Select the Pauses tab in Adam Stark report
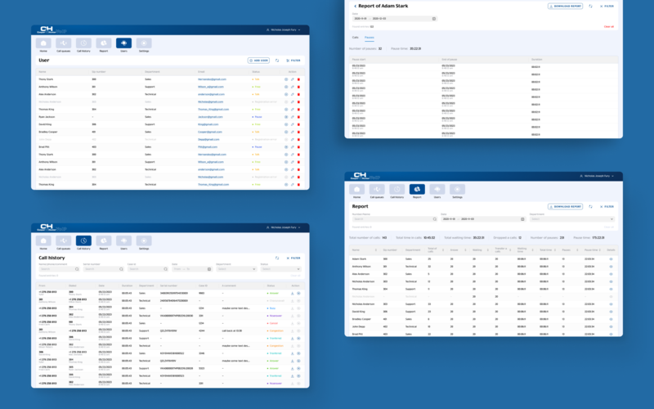654x409 pixels. [x=370, y=38]
